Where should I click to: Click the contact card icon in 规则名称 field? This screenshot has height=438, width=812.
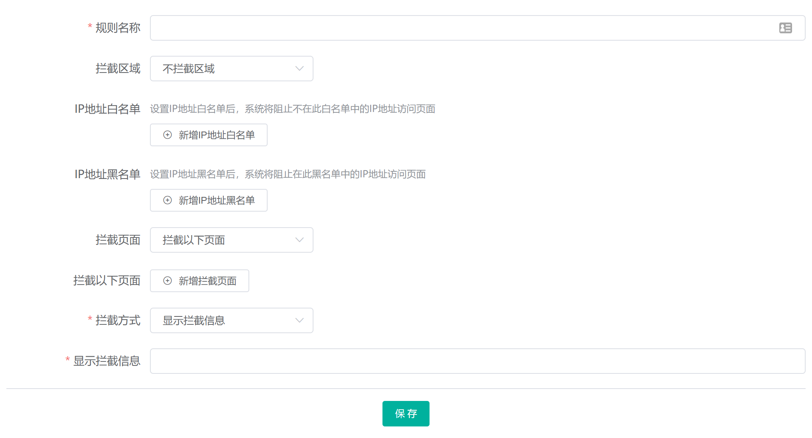(x=785, y=28)
